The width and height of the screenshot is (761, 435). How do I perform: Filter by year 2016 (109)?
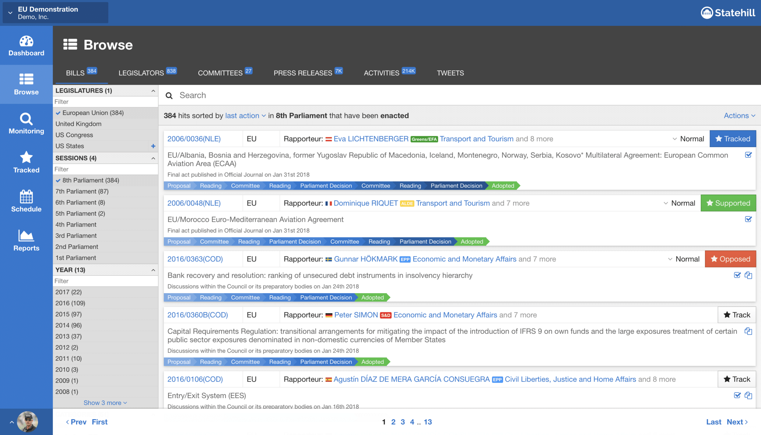point(105,303)
